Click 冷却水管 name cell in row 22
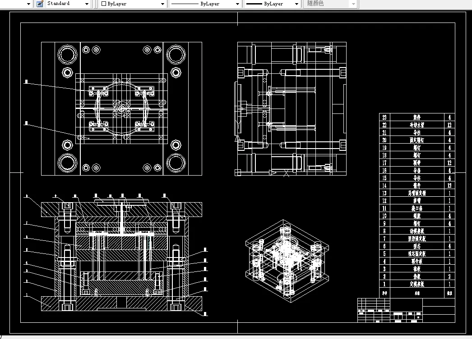This screenshot has height=339, width=472. (x=417, y=125)
